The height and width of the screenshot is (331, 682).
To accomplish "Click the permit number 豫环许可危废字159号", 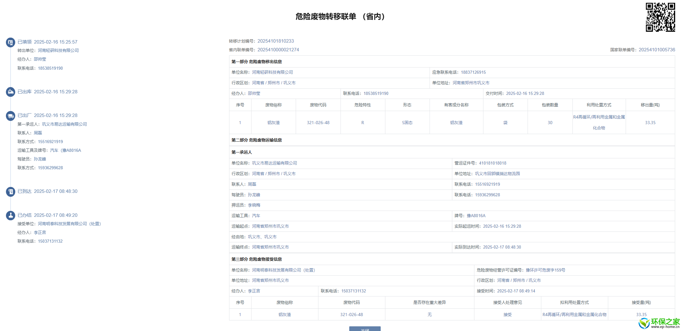I will pos(545,270).
